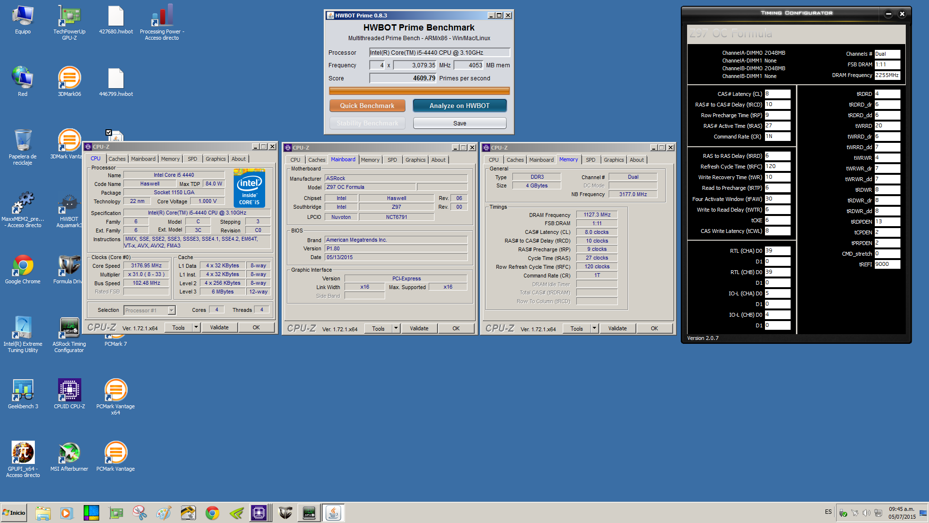Open Papelera de reciclaje

[x=23, y=147]
